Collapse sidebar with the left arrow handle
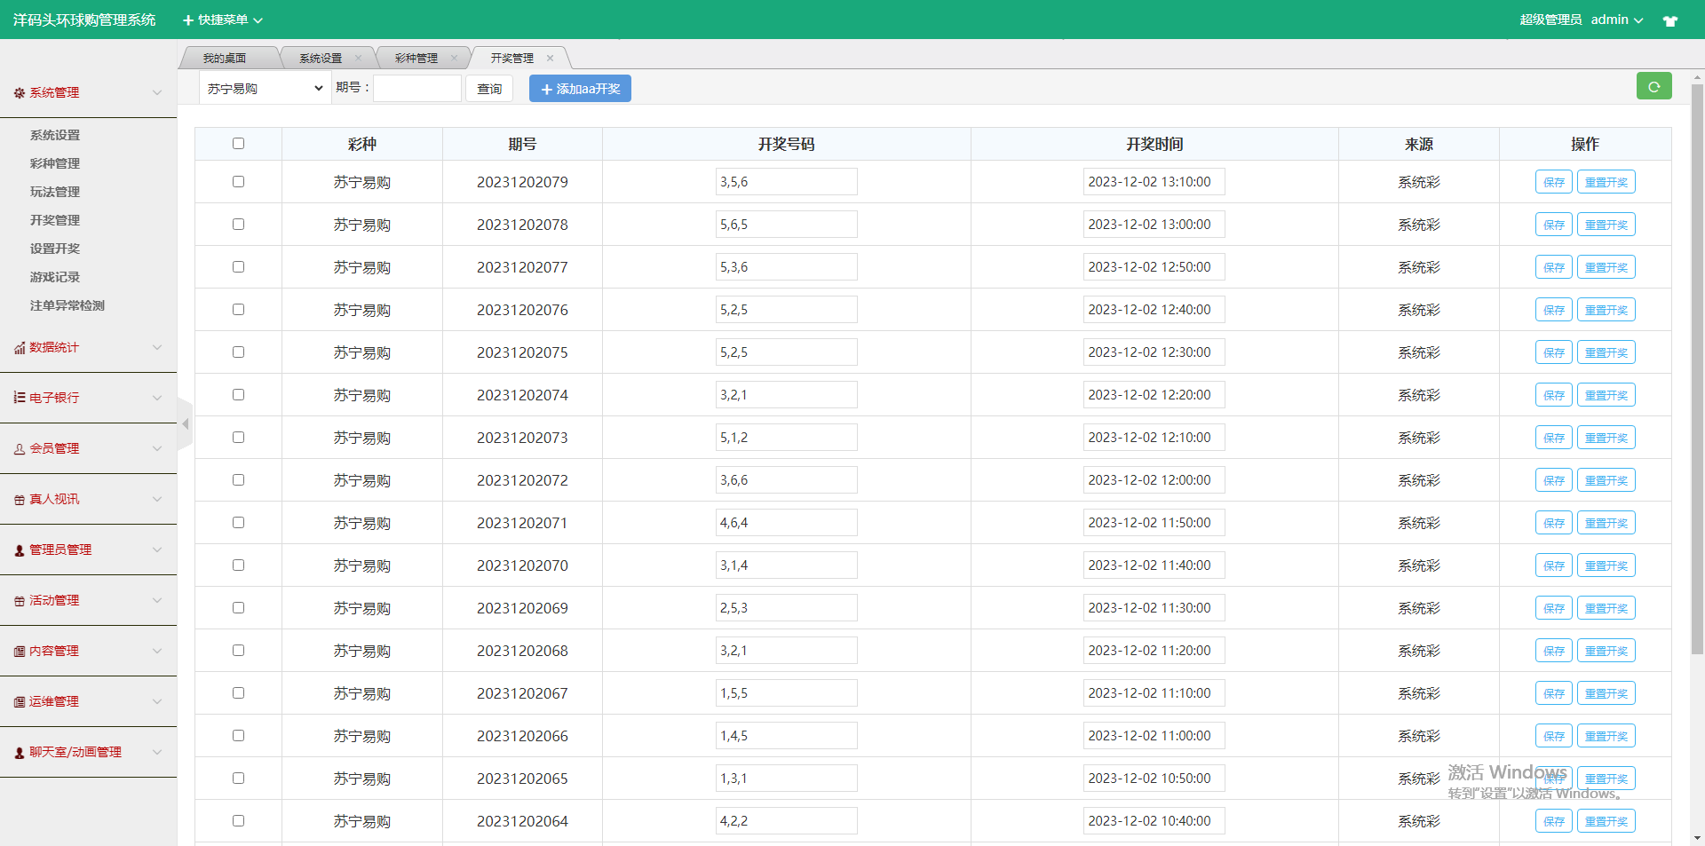Screen dimensions: 1705x846 point(185,424)
